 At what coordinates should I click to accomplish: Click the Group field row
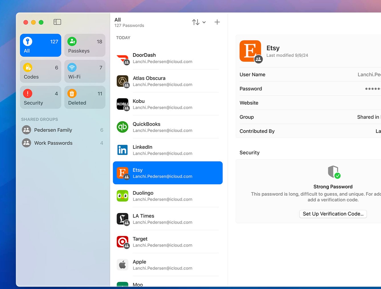click(310, 117)
